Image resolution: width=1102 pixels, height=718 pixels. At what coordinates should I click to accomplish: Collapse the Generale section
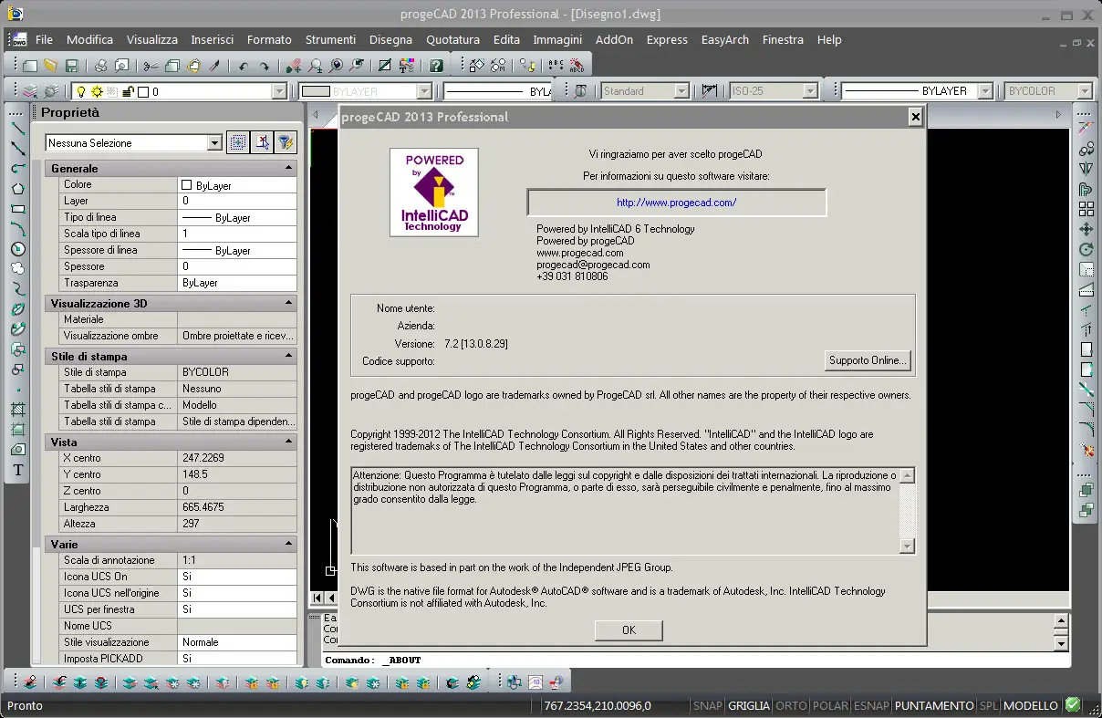pyautogui.click(x=288, y=169)
